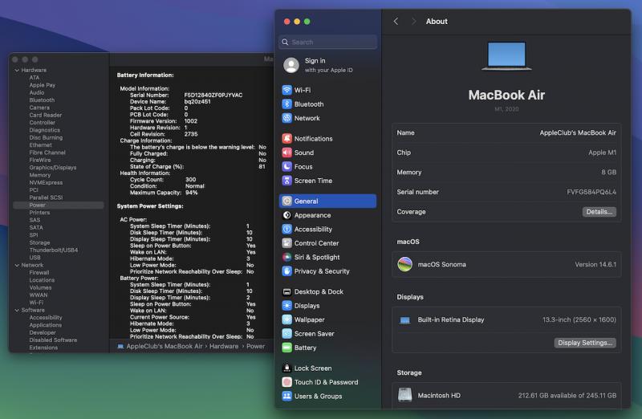Click AppleClub's MacBook Air in path bar
This screenshot has width=642, height=419.
pyautogui.click(x=165, y=347)
